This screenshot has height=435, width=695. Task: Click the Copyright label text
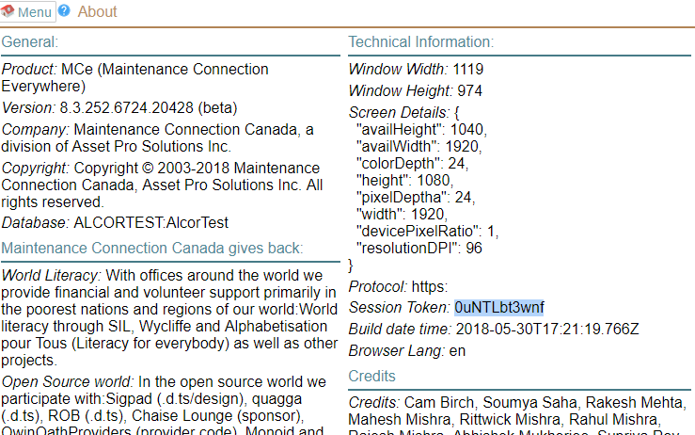pyautogui.click(x=36, y=169)
